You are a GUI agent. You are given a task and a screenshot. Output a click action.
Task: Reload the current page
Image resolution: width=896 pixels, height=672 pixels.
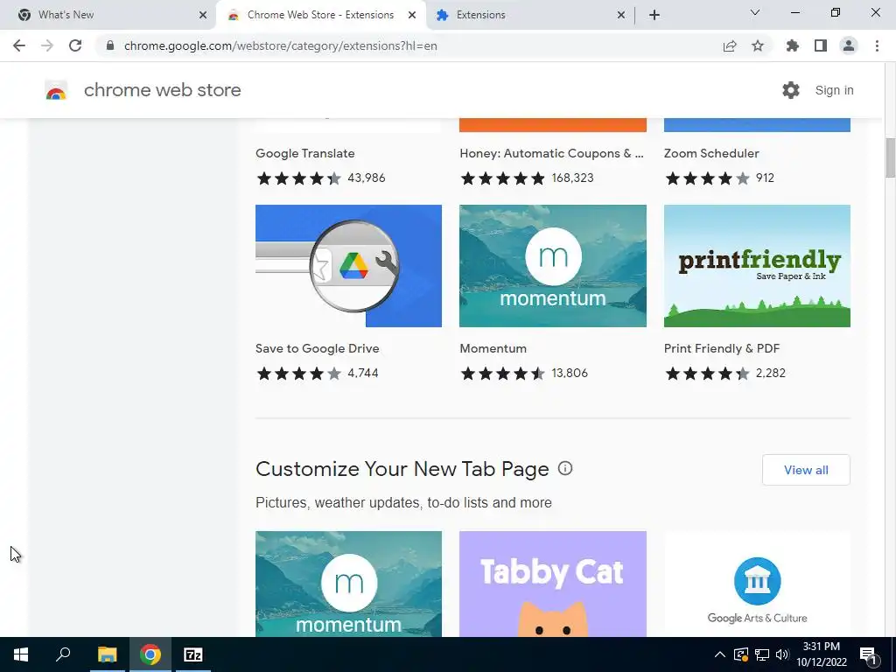[75, 45]
